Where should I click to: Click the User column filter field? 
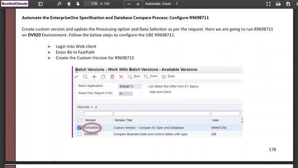pyautogui.click(x=225, y=113)
